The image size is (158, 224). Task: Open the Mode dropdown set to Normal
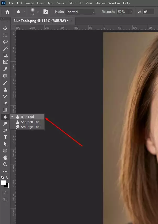(x=80, y=12)
